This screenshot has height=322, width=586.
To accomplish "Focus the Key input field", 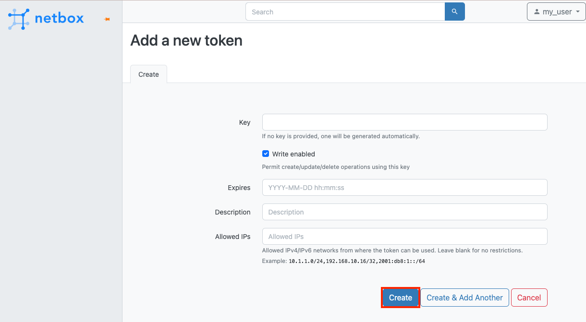I will click(404, 122).
